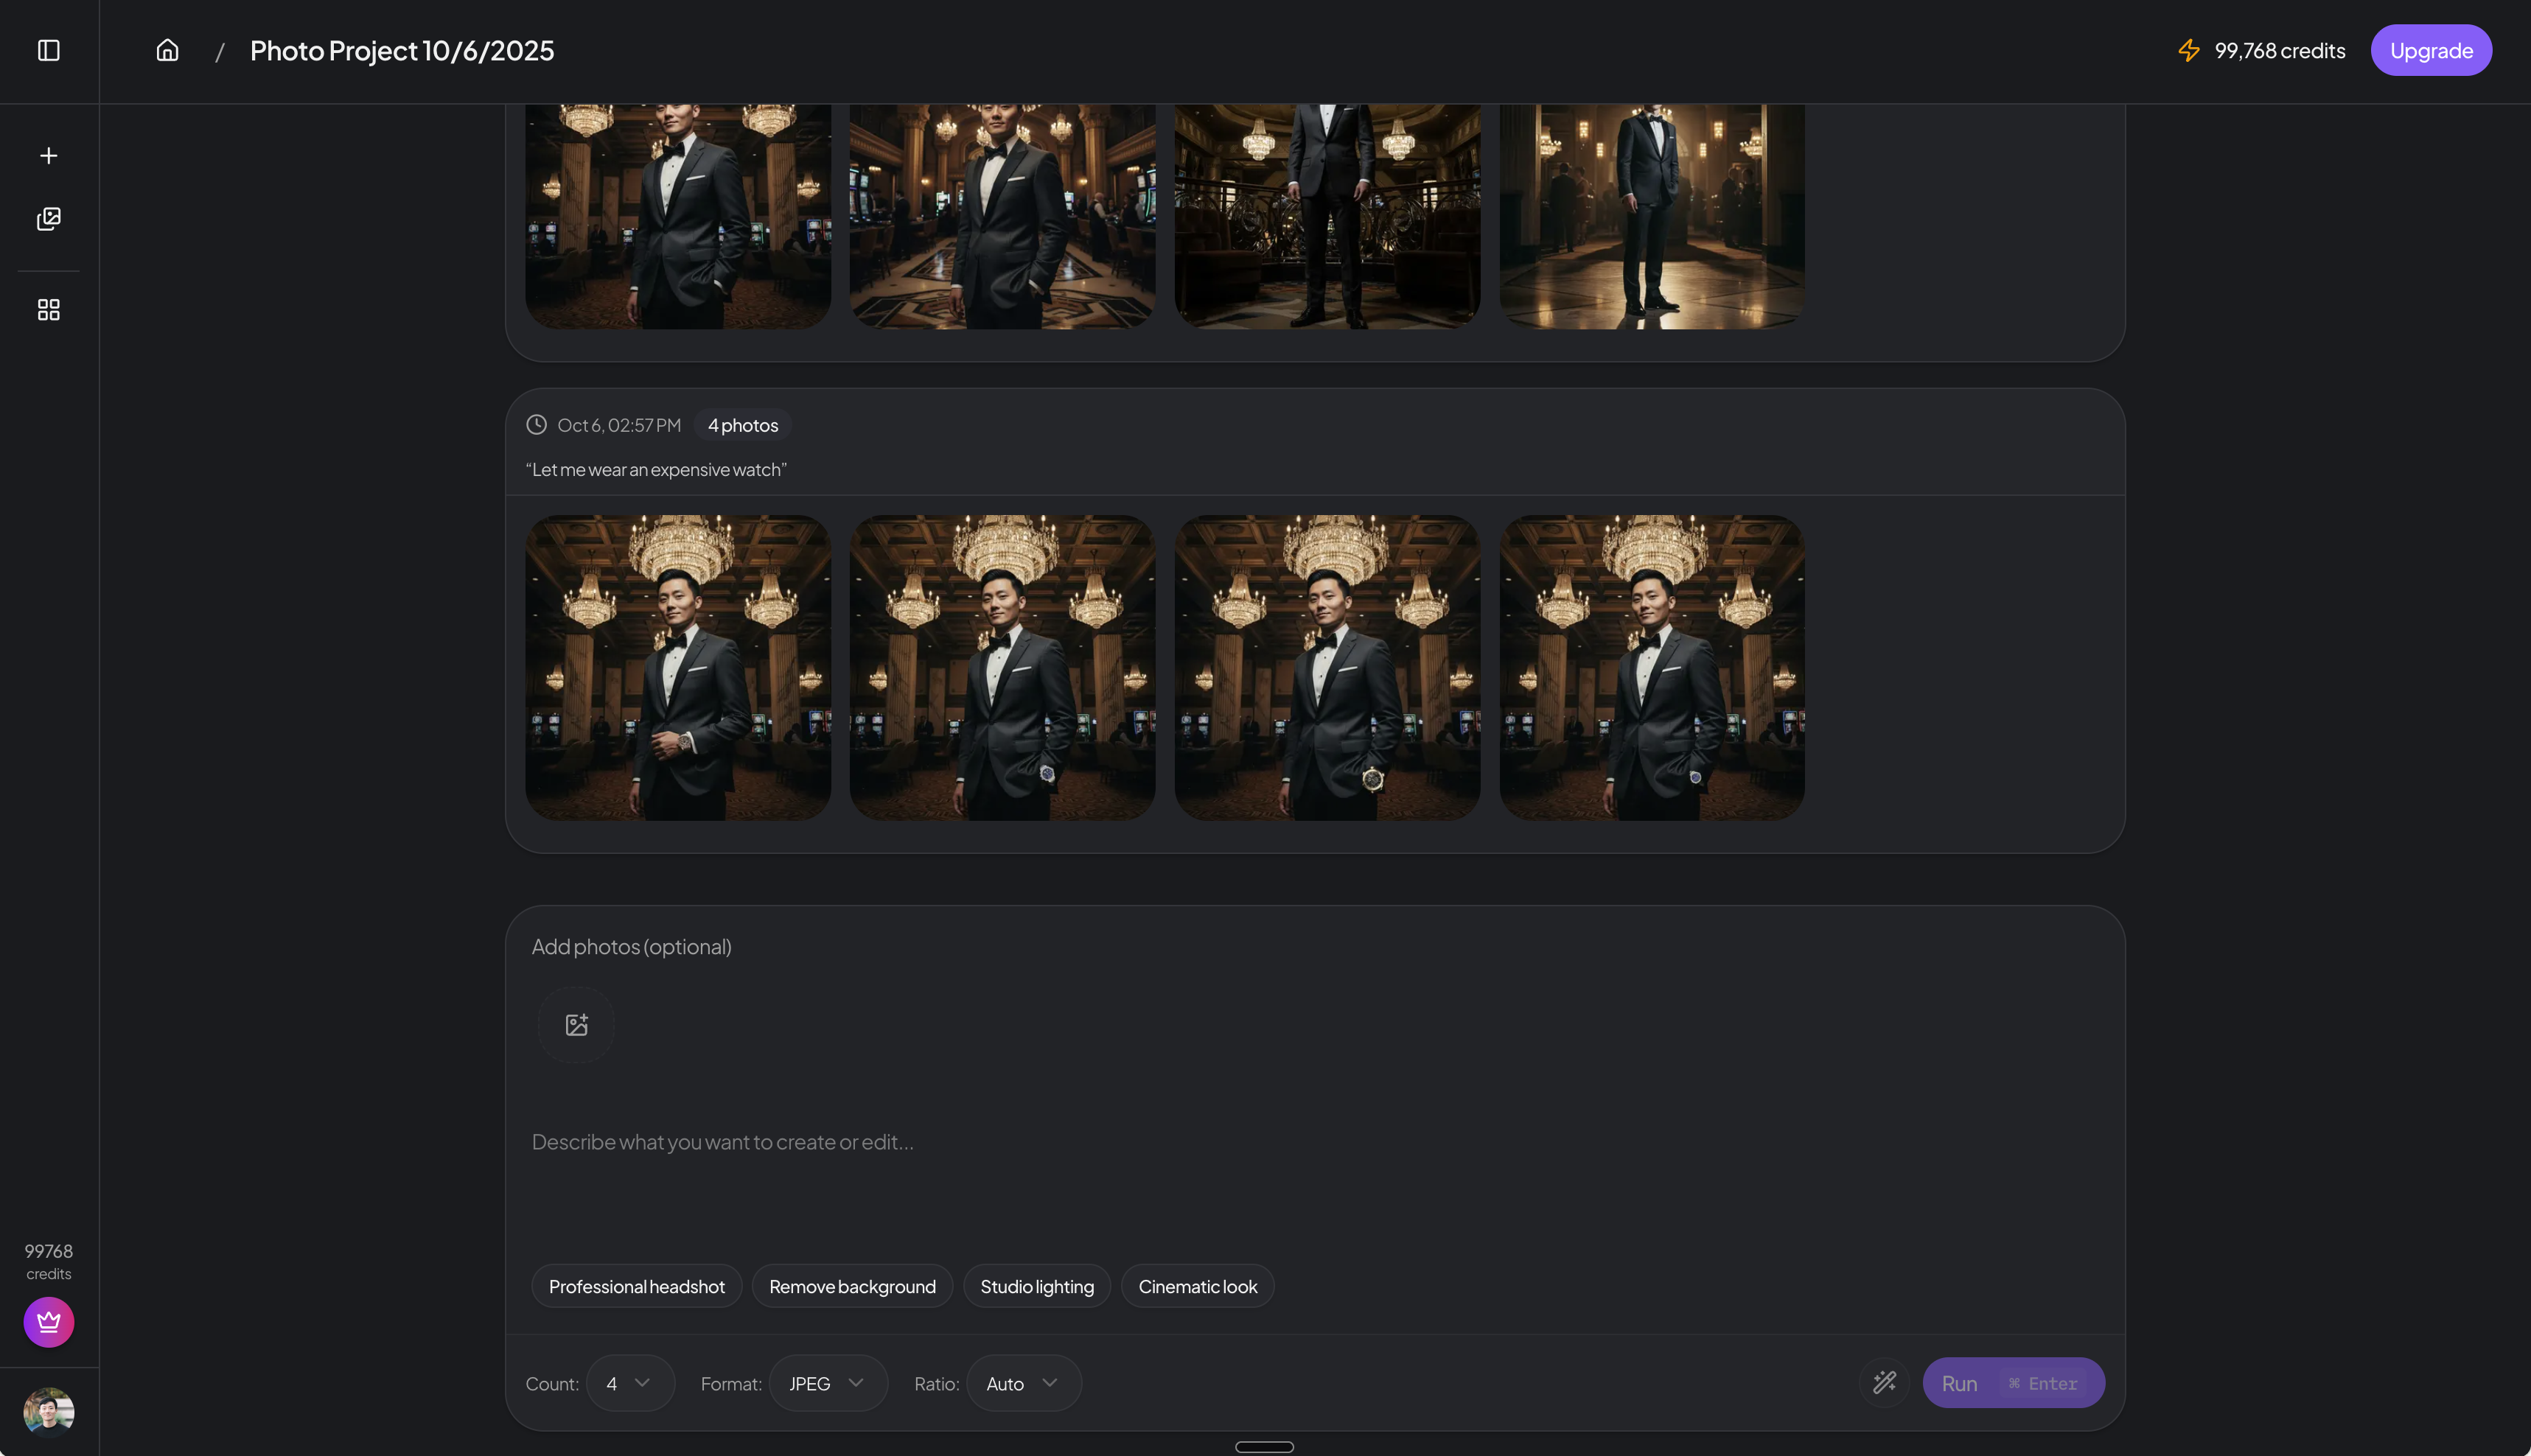Apply the Cinematic look style
Screen dimensions: 2531x1456
1197,1286
